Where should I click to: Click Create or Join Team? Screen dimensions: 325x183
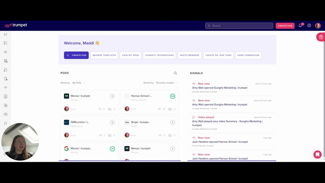[218, 55]
